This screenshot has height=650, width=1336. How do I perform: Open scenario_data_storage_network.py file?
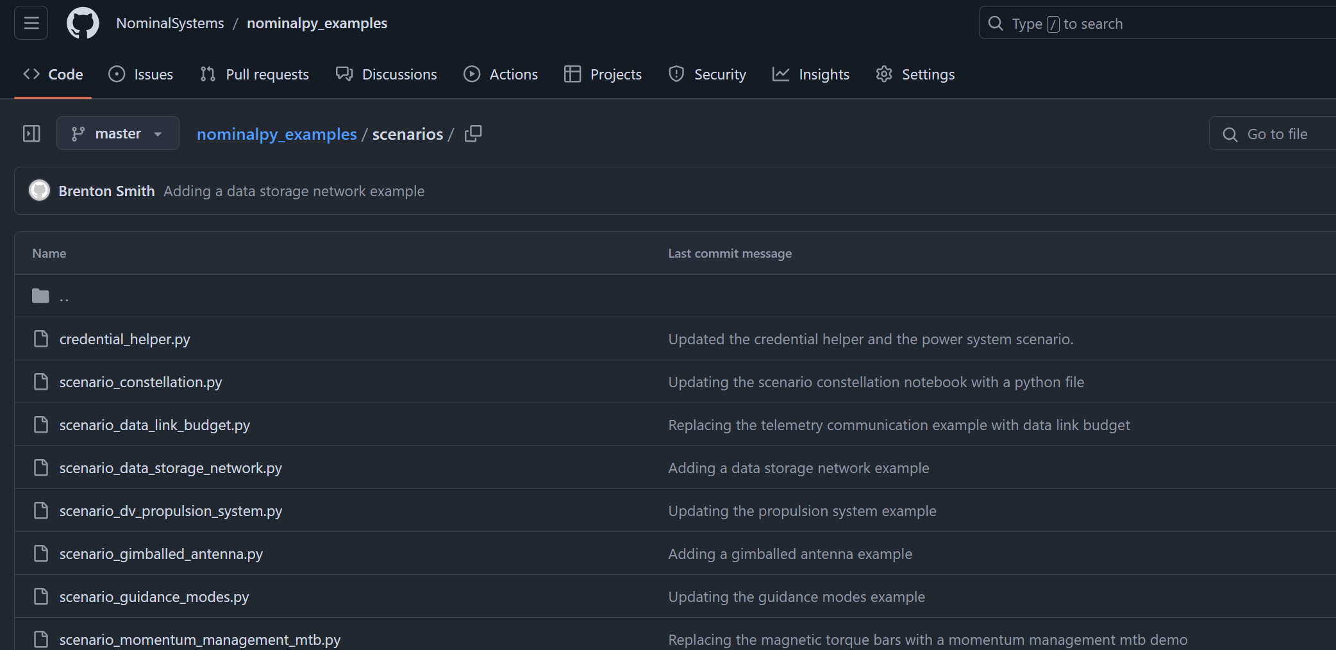pos(171,468)
